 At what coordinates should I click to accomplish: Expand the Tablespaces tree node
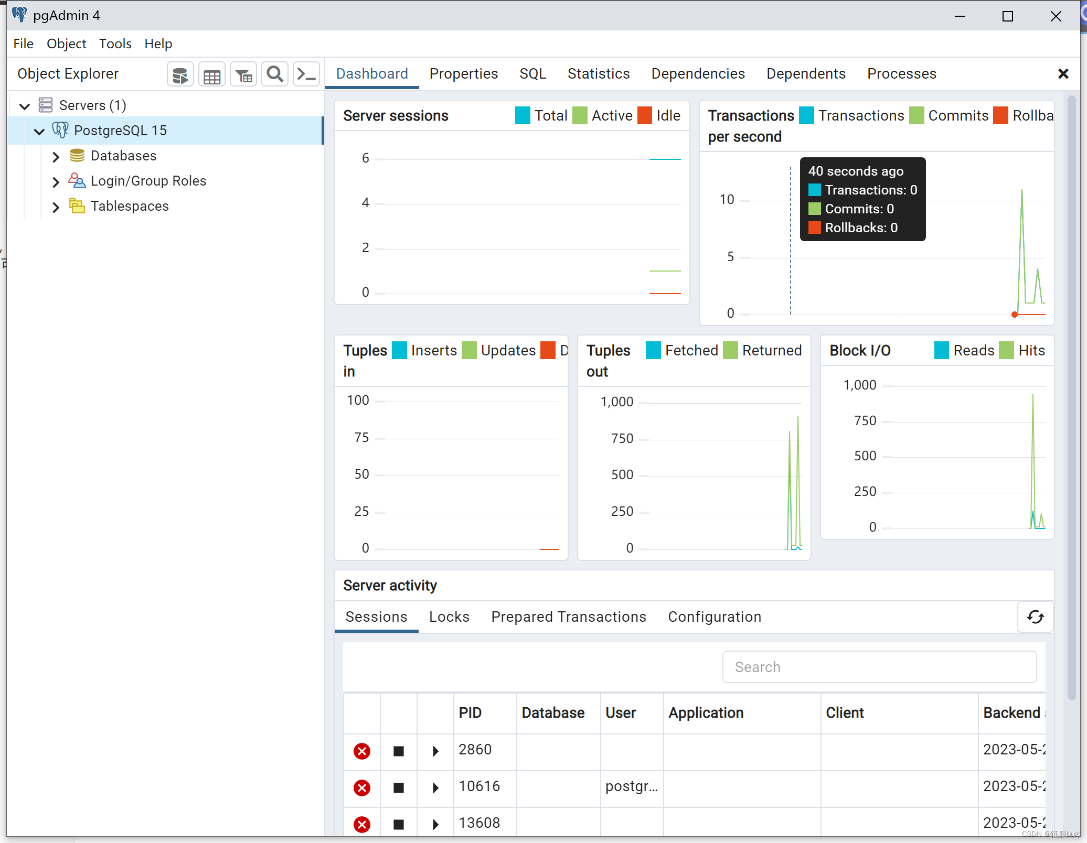click(x=56, y=207)
